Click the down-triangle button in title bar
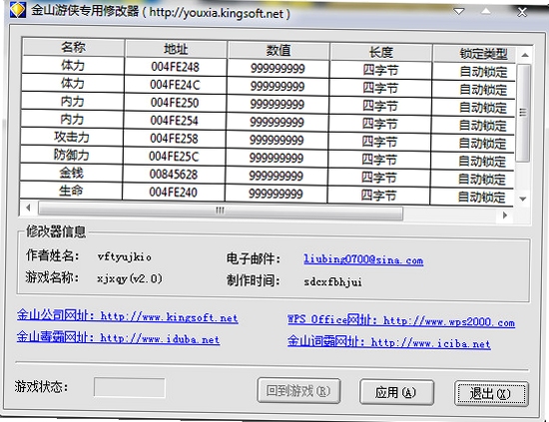Viewport: 549px width, 422px height. point(459,12)
